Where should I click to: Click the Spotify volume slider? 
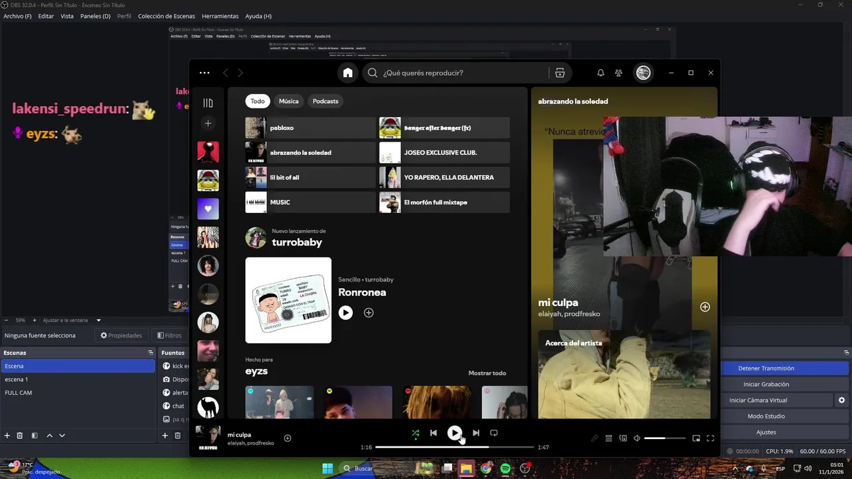coord(665,438)
